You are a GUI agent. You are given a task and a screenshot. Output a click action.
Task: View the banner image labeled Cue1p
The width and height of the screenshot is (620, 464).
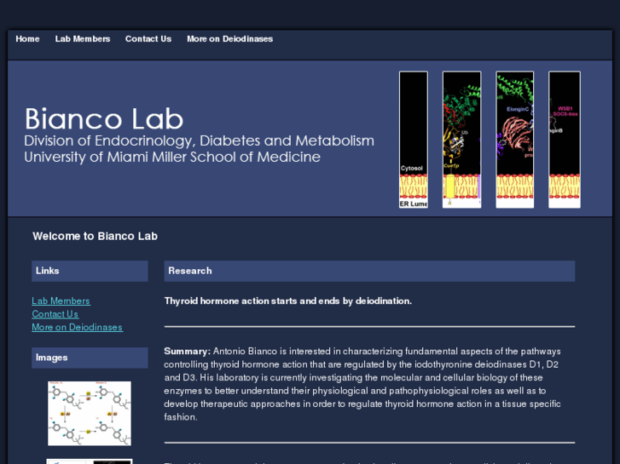click(x=462, y=140)
